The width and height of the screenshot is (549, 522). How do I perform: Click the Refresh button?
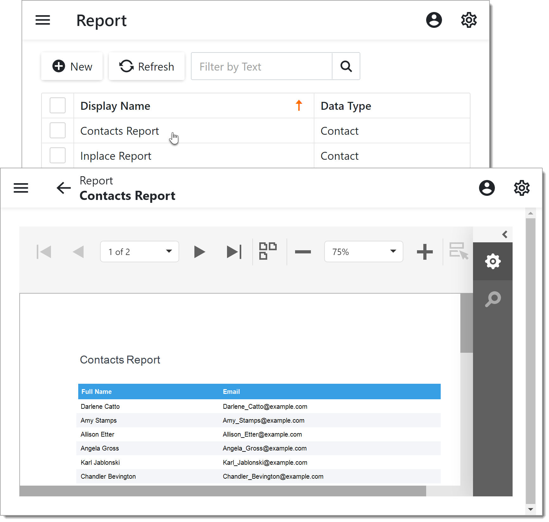[x=147, y=66]
